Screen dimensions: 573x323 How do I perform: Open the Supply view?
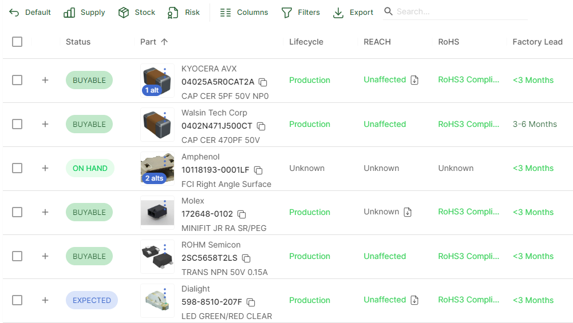point(84,13)
